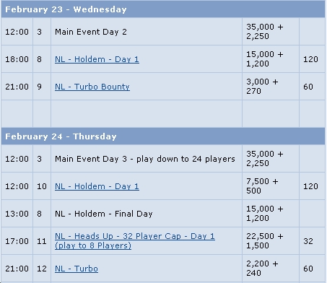This screenshot has height=283, width=327.
Task: Open the NL - Turbo event 12 link
Action: click(77, 269)
